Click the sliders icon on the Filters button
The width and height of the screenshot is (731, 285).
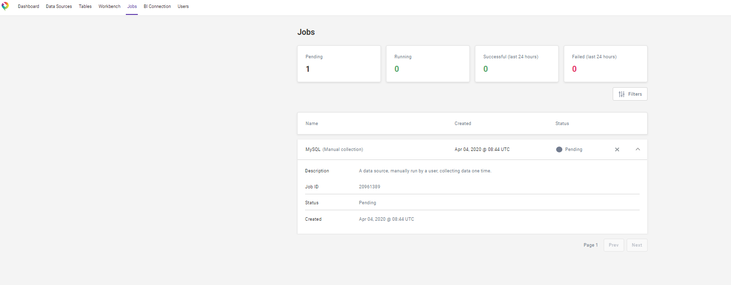tap(622, 94)
